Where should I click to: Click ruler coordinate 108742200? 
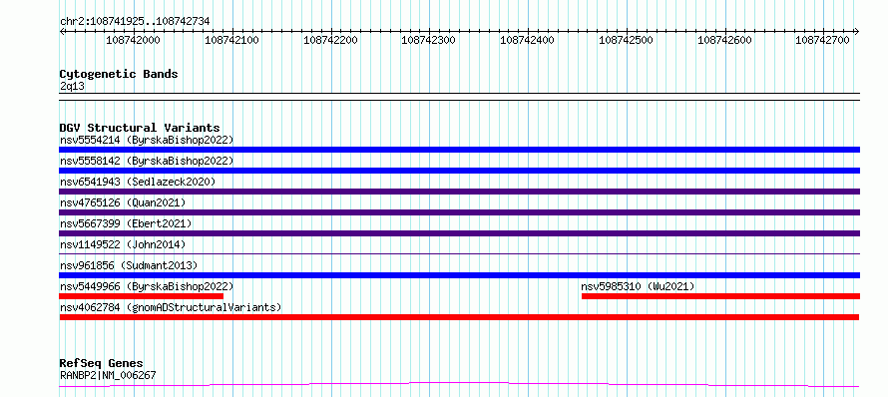(x=330, y=40)
